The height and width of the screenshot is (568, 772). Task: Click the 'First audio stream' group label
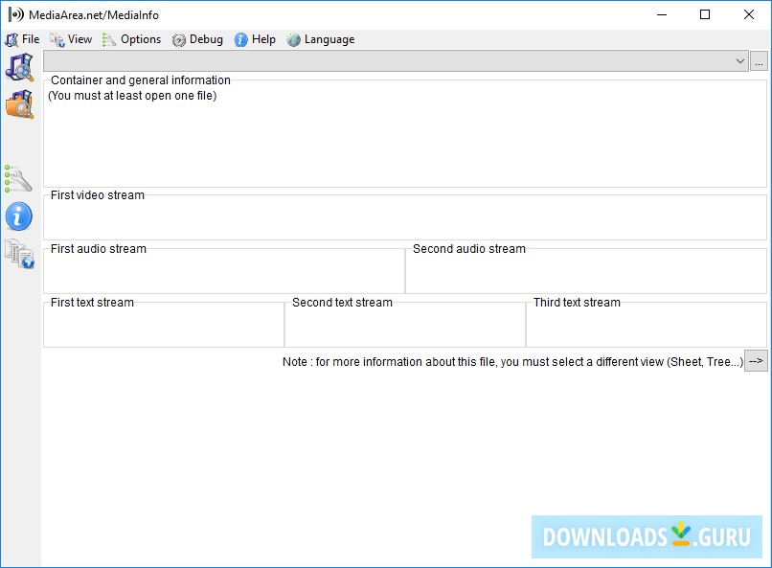pyautogui.click(x=99, y=249)
